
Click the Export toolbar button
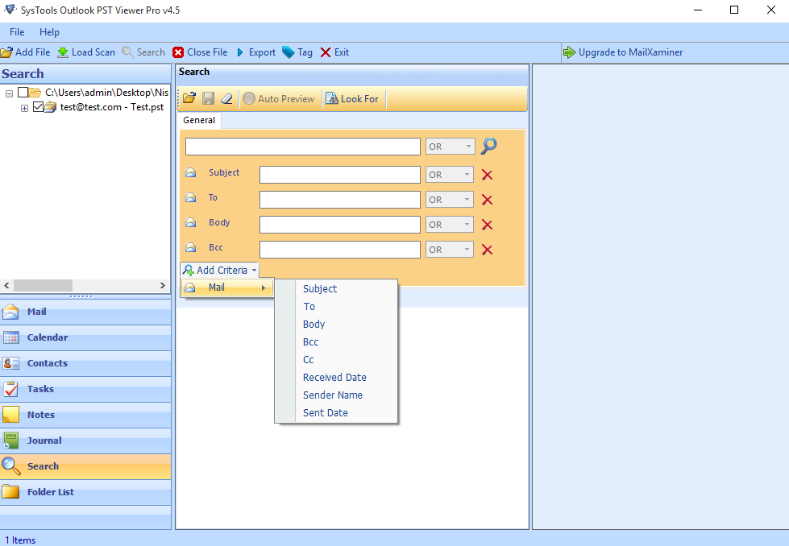pos(256,52)
